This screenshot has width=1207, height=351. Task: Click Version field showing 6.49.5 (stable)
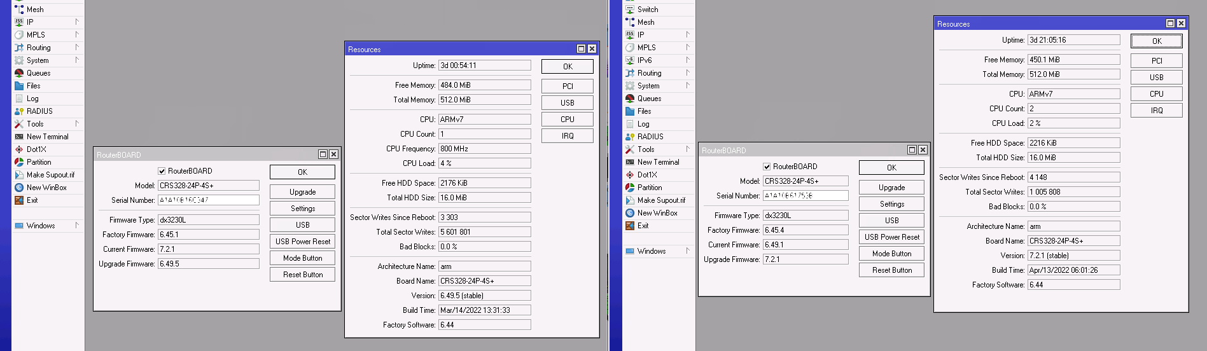485,296
